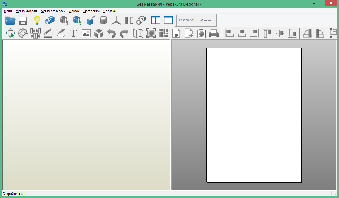Image resolution: width=339 pixels, height=198 pixels.
Task: Click the open file folder icon
Action: click(x=10, y=20)
